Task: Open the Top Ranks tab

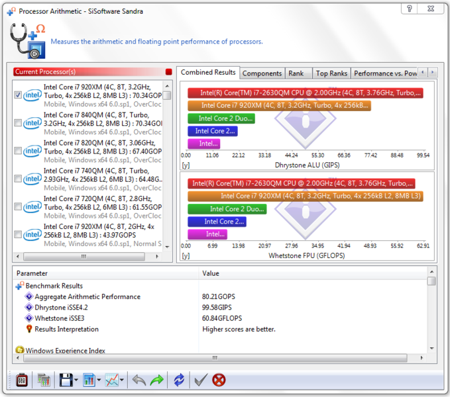Action: [331, 73]
